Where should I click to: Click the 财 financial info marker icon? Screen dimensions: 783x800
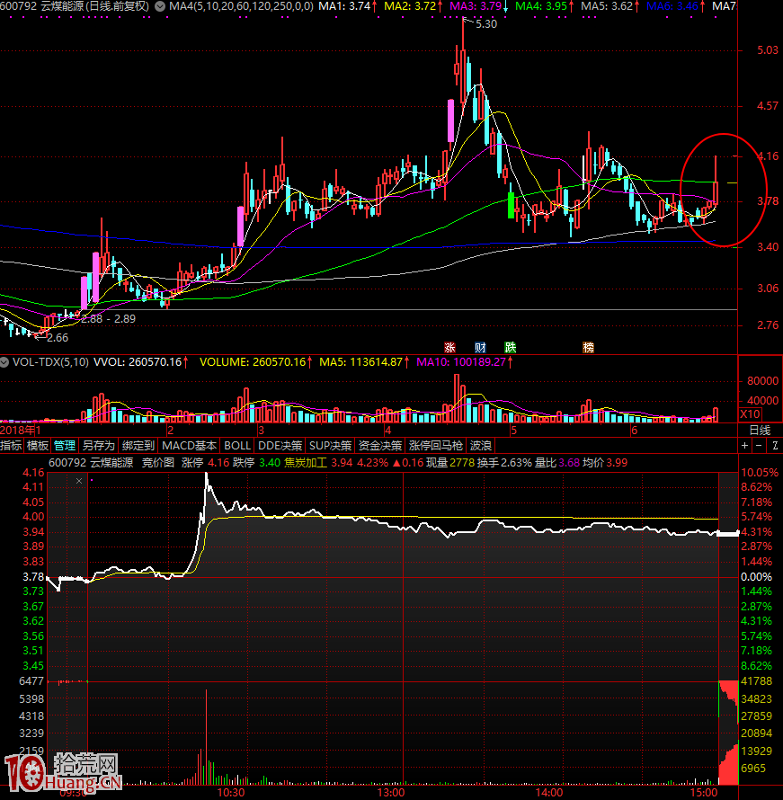(480, 348)
